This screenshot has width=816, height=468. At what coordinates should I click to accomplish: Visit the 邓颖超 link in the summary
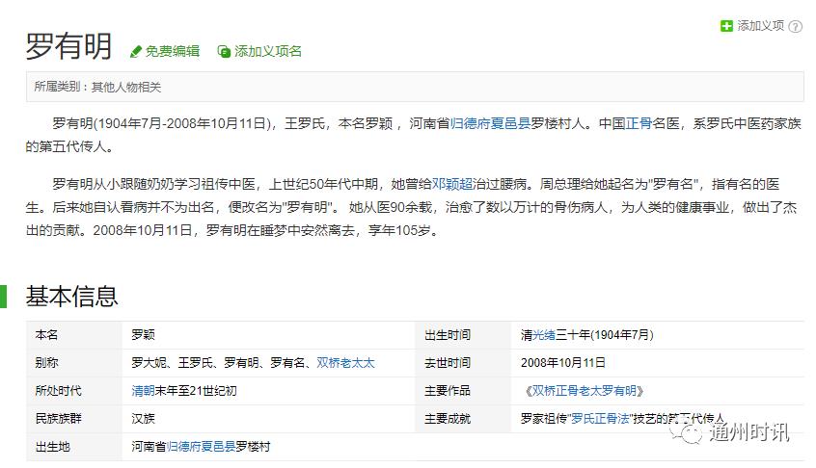tap(451, 183)
